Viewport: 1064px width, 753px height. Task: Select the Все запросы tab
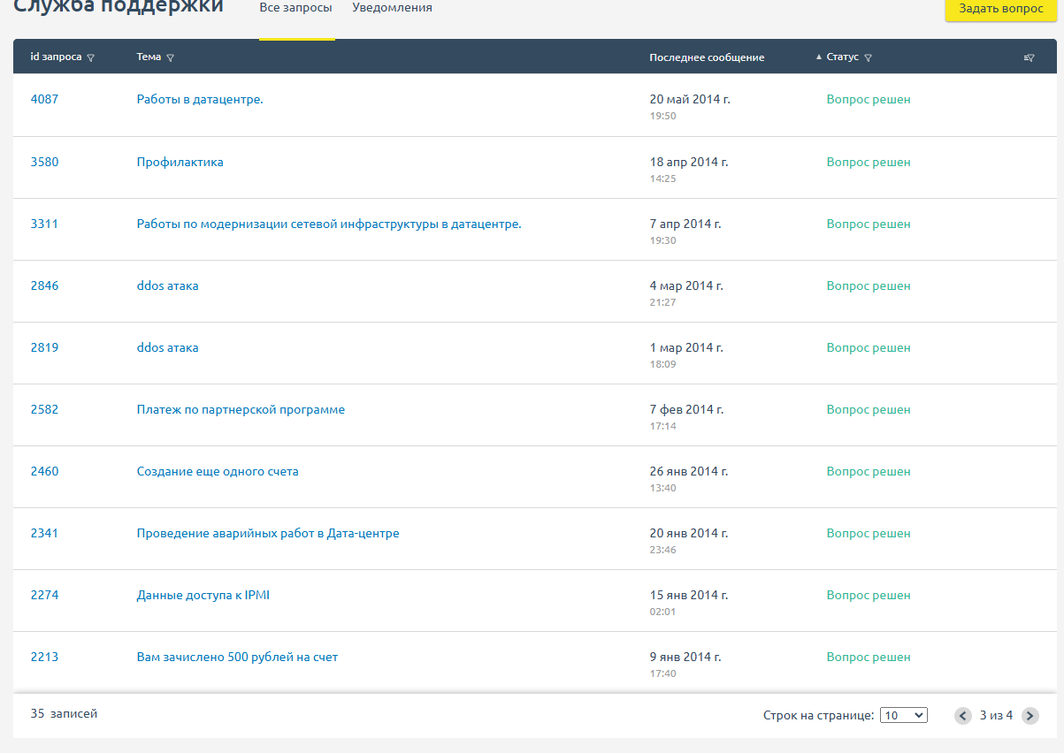pos(295,8)
